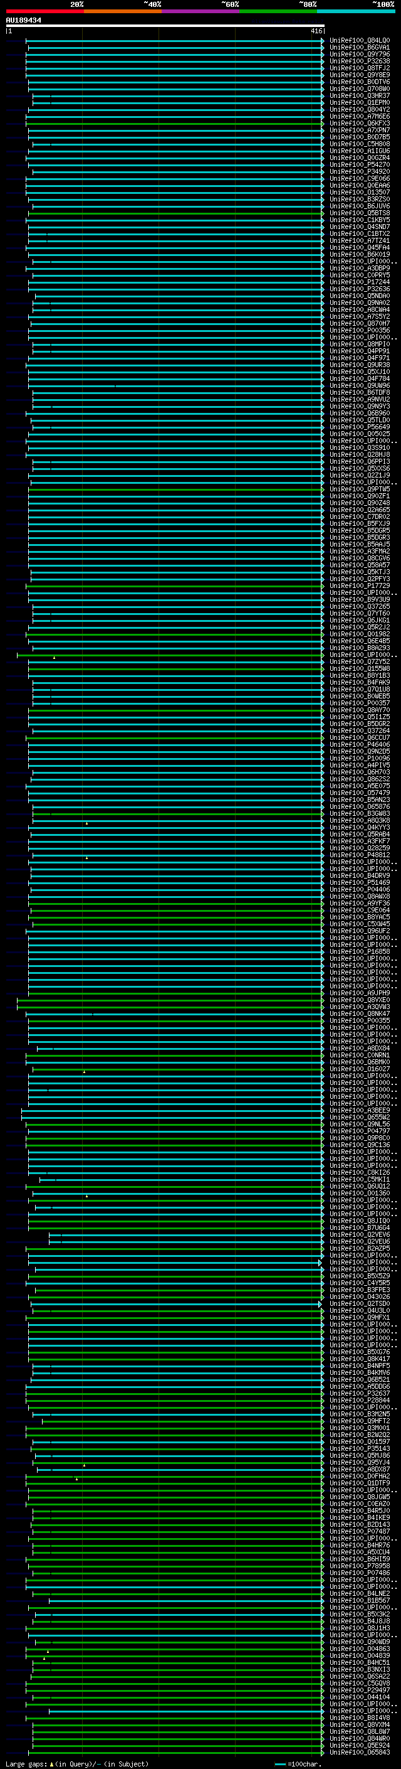
Task: Select the orange ~40% identity color bar
Action: pyautogui.click(x=123, y=11)
